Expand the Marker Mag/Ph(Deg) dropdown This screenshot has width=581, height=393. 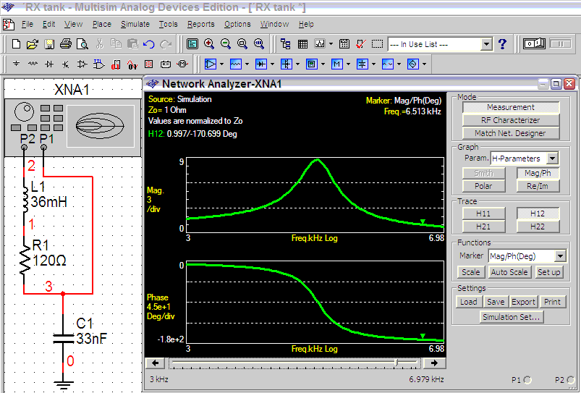coord(560,255)
